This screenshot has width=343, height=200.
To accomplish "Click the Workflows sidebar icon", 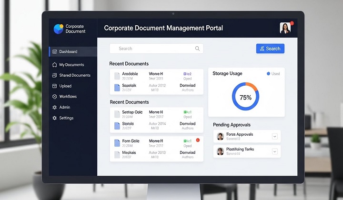I will pyautogui.click(x=54, y=97).
